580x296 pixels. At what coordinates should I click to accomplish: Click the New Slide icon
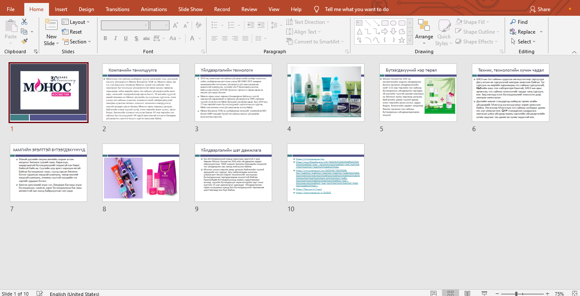(x=52, y=25)
